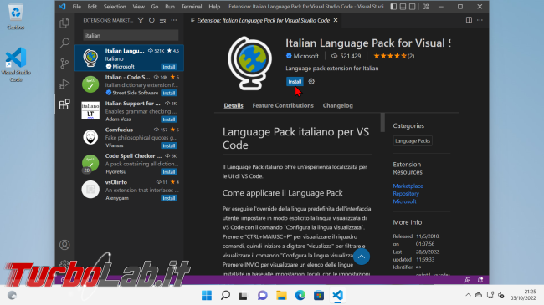
Task: Open the Explorer view in activity bar
Action: (x=64, y=23)
